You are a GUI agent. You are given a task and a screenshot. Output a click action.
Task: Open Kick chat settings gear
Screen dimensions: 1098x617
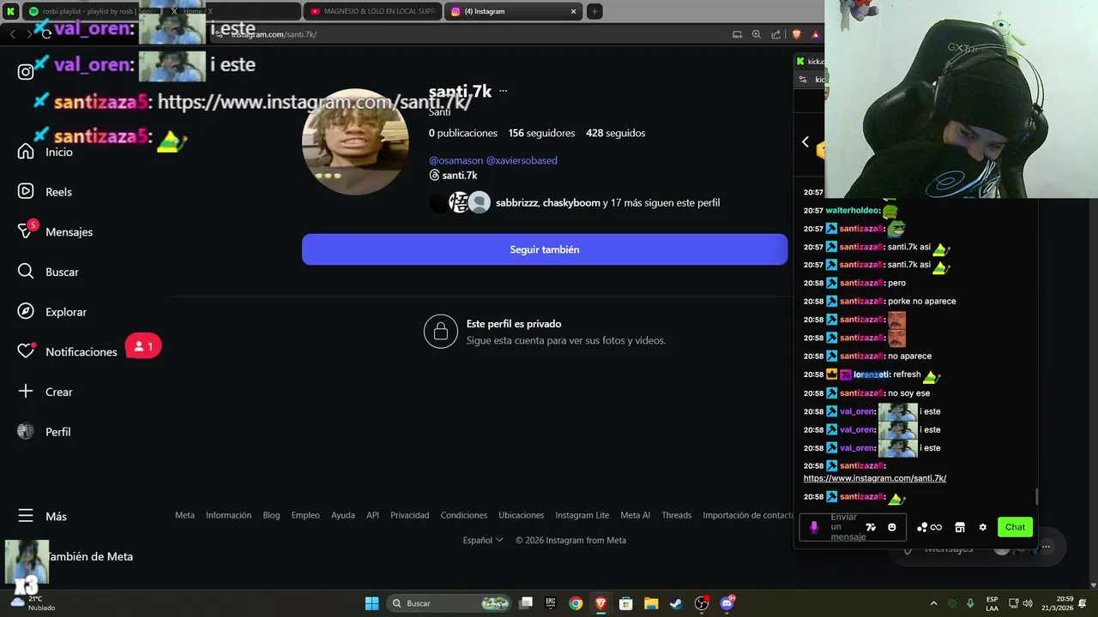click(x=983, y=527)
